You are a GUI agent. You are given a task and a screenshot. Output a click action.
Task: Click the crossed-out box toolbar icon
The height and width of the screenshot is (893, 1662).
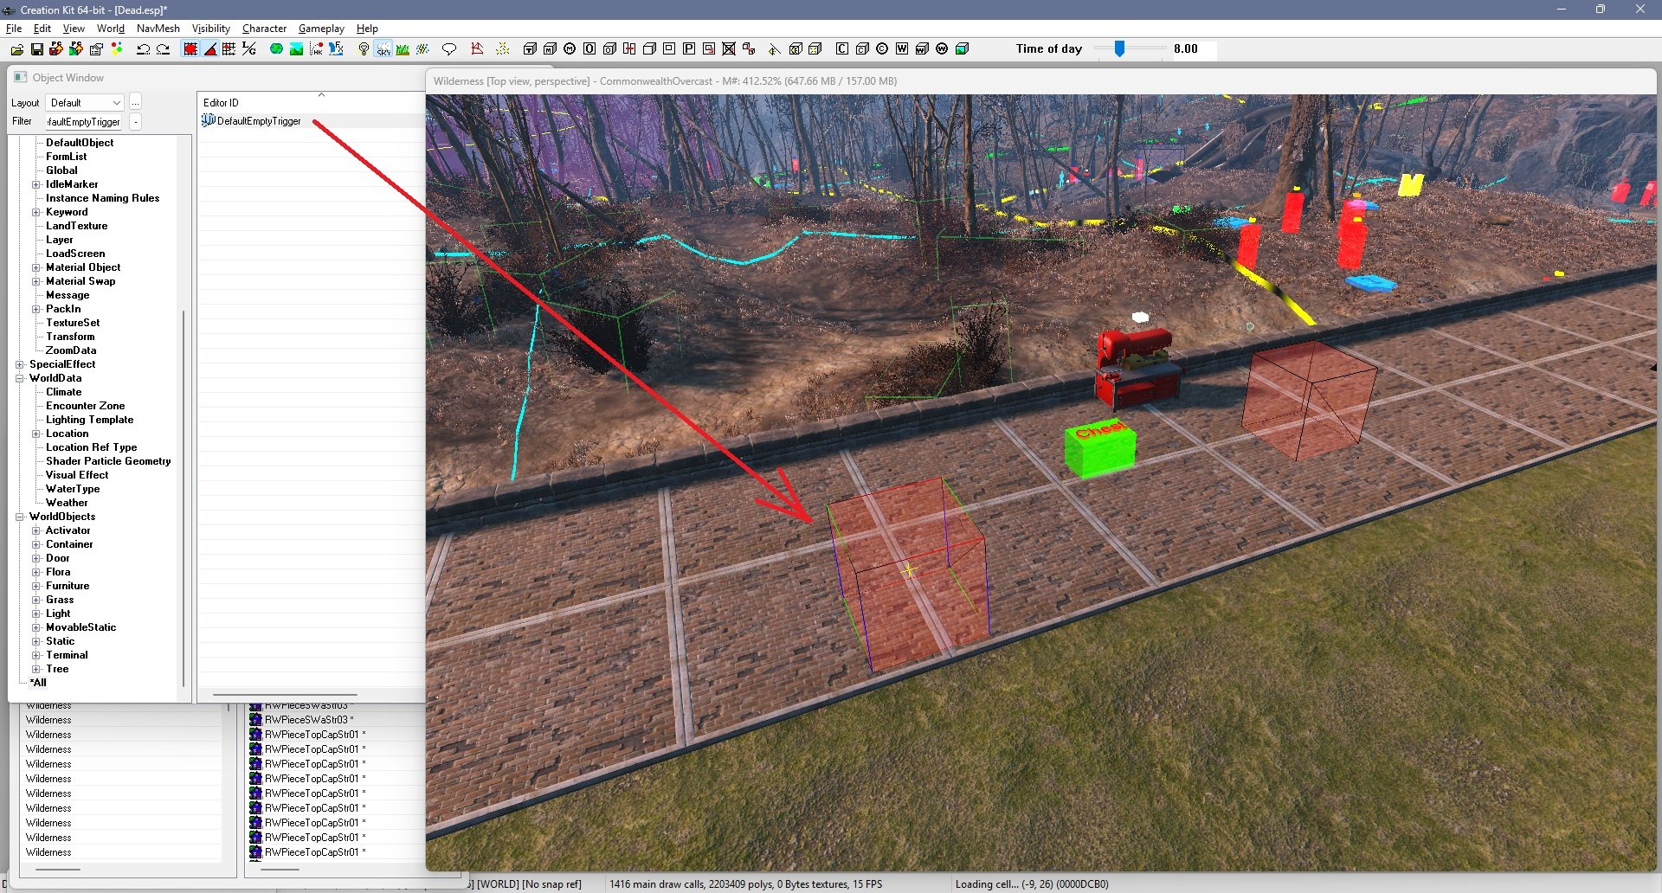click(x=729, y=49)
